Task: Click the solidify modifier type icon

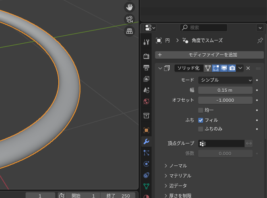Action: pos(167,68)
